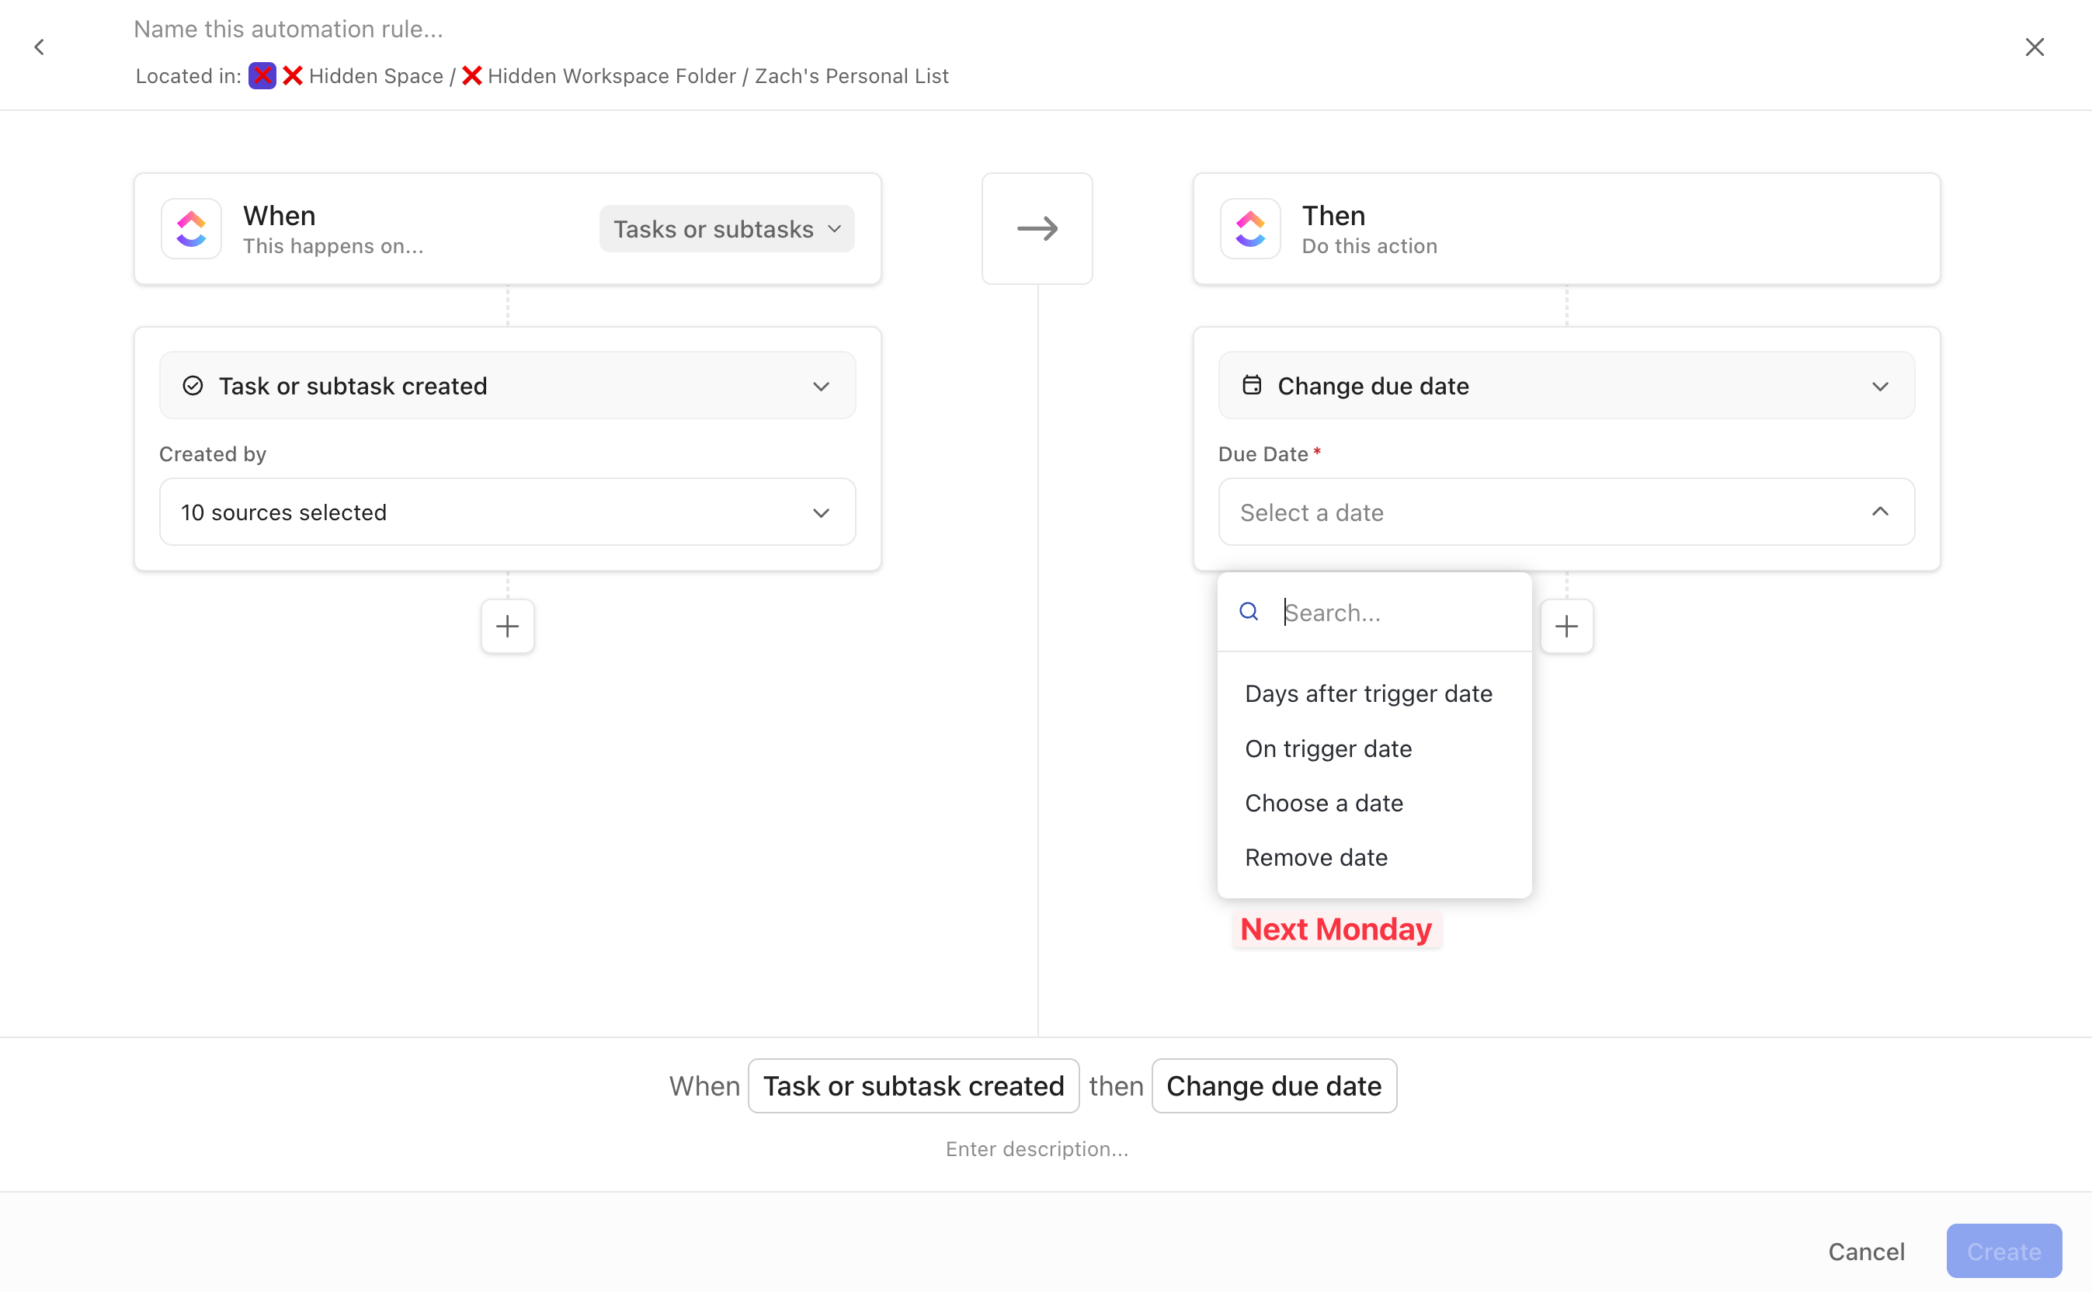
Task: Click the check-circle icon beside Task or subtask created
Action: 193,385
